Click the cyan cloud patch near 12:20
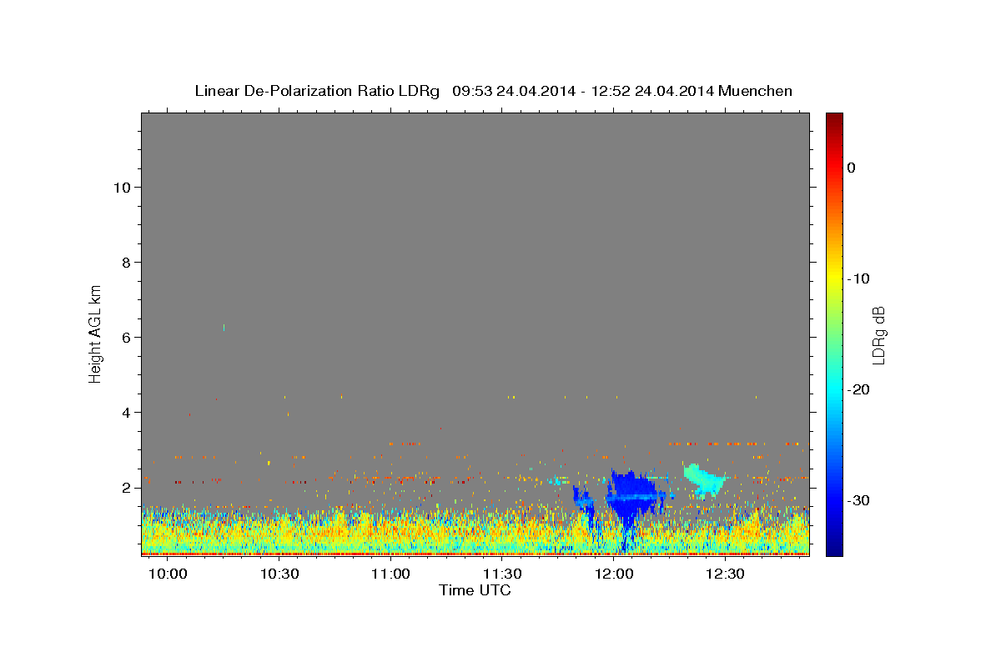 pos(705,480)
